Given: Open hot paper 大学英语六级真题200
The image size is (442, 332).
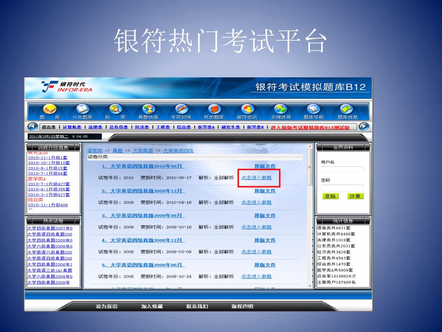Looking at the screenshot, I should coord(50,252).
